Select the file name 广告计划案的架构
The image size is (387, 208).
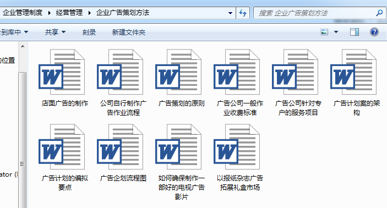click(x=357, y=108)
